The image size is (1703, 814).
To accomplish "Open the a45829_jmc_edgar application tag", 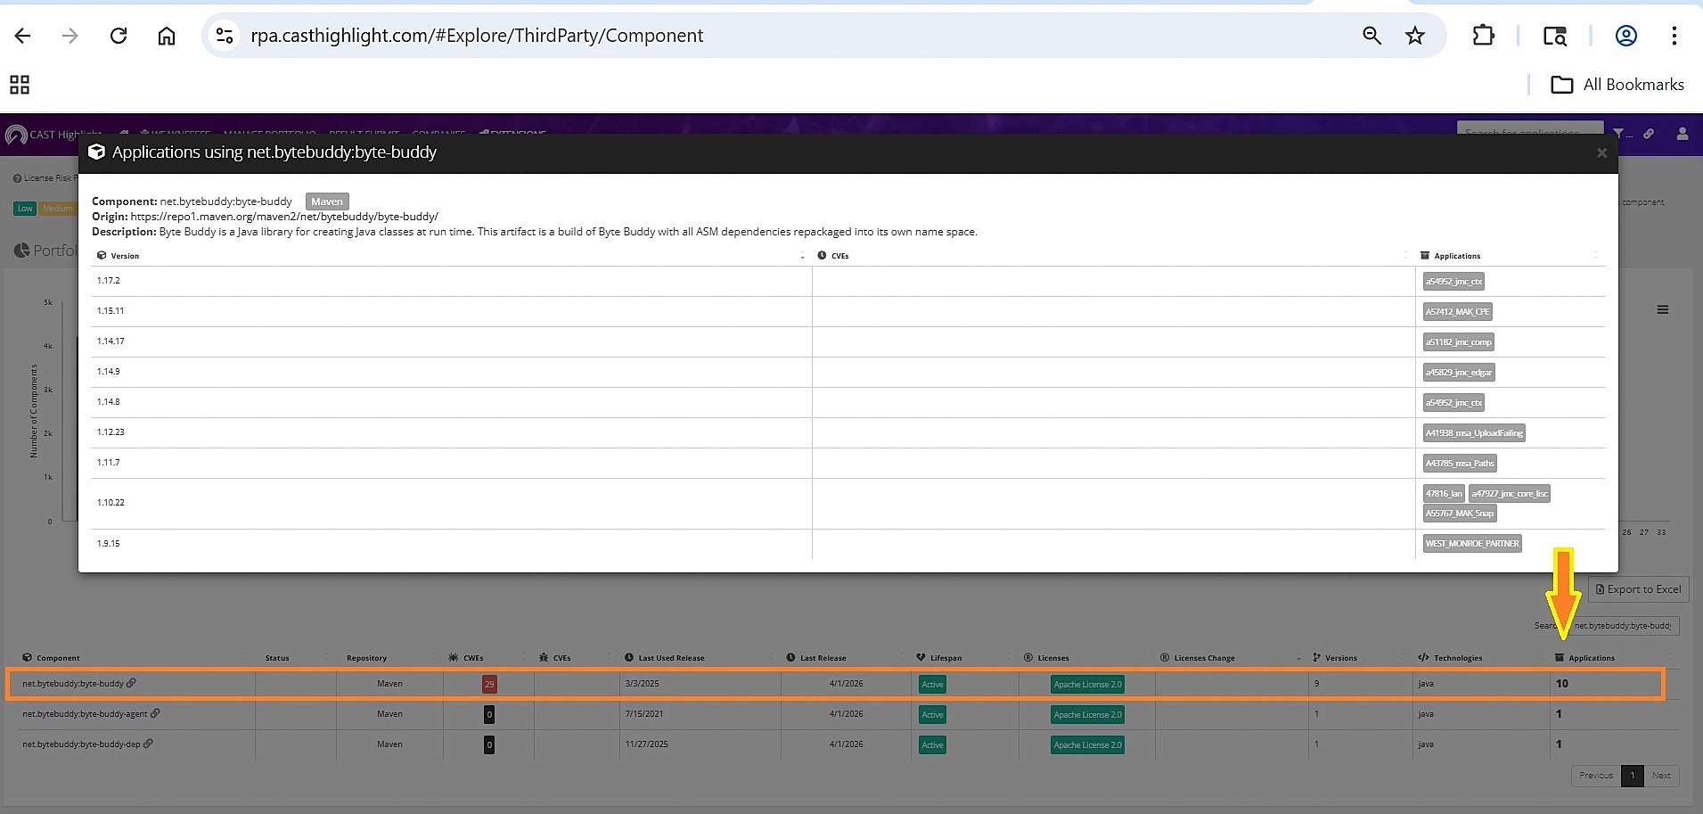I will point(1458,373).
